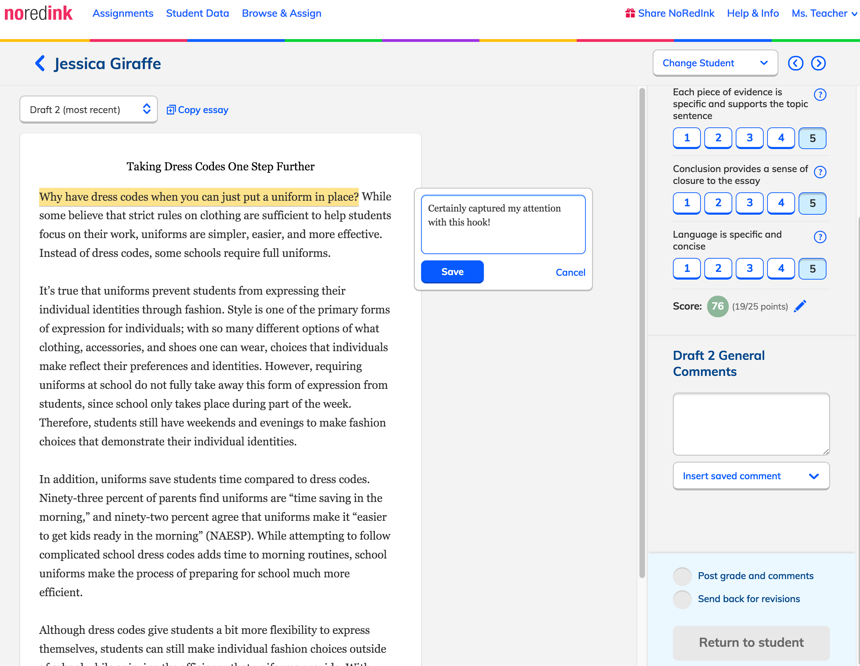This screenshot has width=860, height=666.
Task: Rate conclusion closure as 3
Action: click(x=749, y=203)
